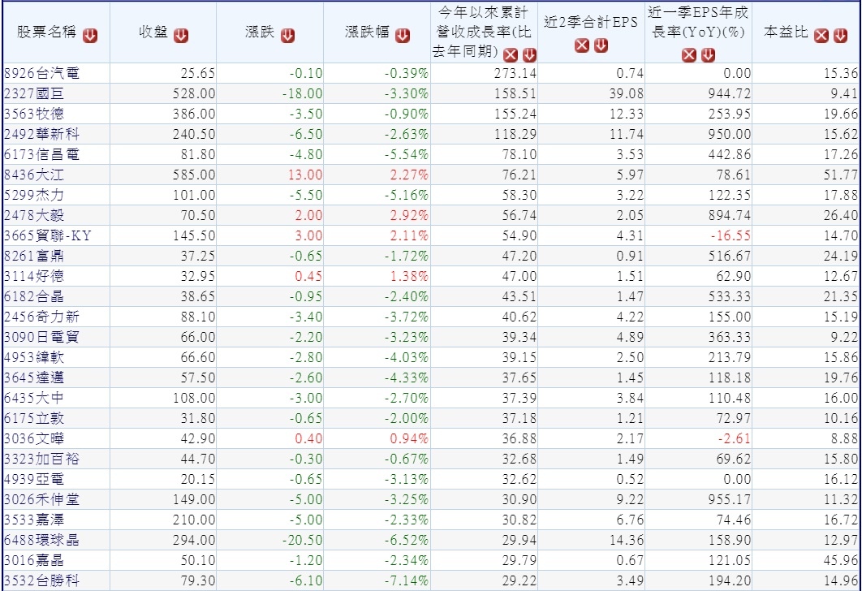Click the 漲跌幅 column header text
This screenshot has height=591, width=862.
(367, 32)
